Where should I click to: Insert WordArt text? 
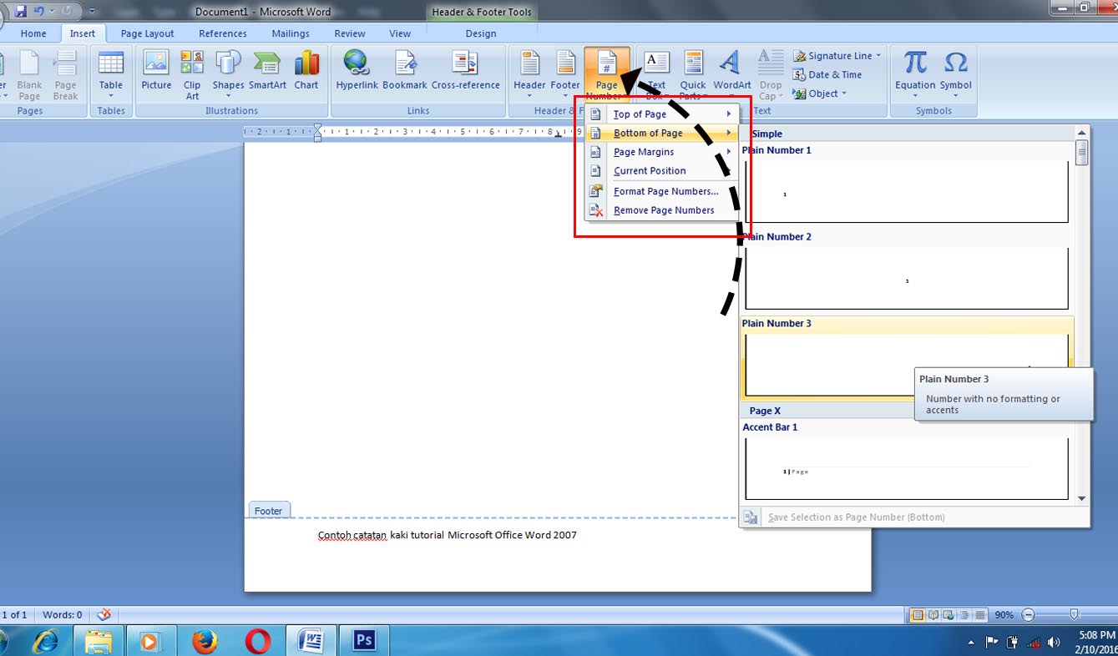tap(731, 71)
